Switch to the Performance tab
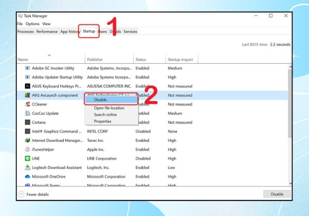 click(x=47, y=31)
